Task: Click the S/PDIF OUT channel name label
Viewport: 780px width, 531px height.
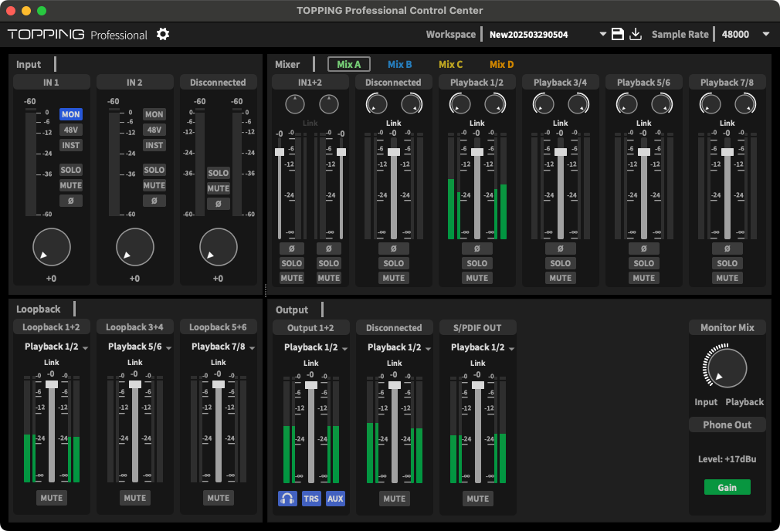Action: pos(477,328)
